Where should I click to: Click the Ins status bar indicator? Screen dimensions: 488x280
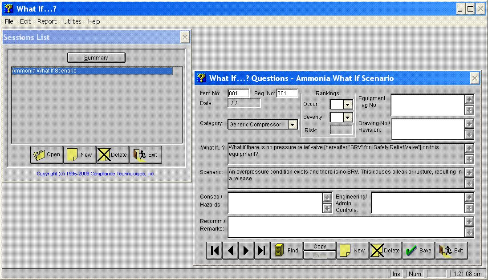[396, 274]
